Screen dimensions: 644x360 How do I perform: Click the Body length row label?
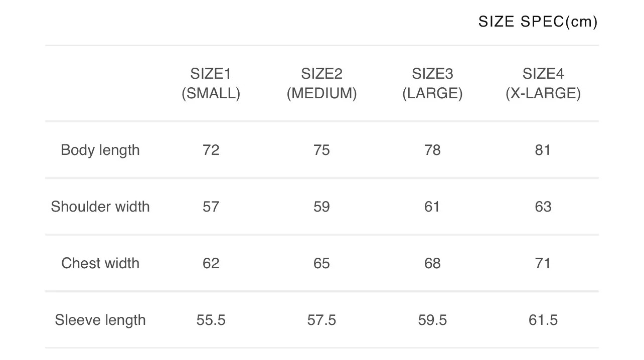point(100,150)
